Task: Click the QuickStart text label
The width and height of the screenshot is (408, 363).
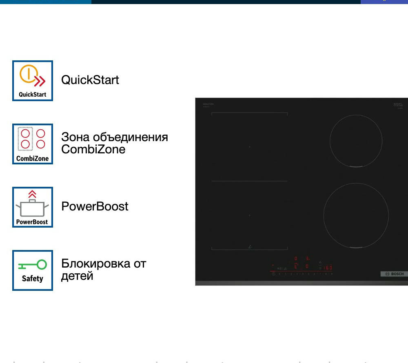Action: coord(90,80)
